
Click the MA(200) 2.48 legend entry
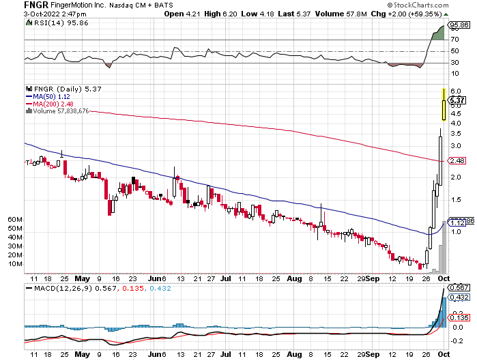click(x=50, y=104)
